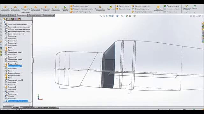Switch to the Эскиз (sketch) ribbon tab
Image resolution: width=204 pixels, height=114 pixels.
12,15
